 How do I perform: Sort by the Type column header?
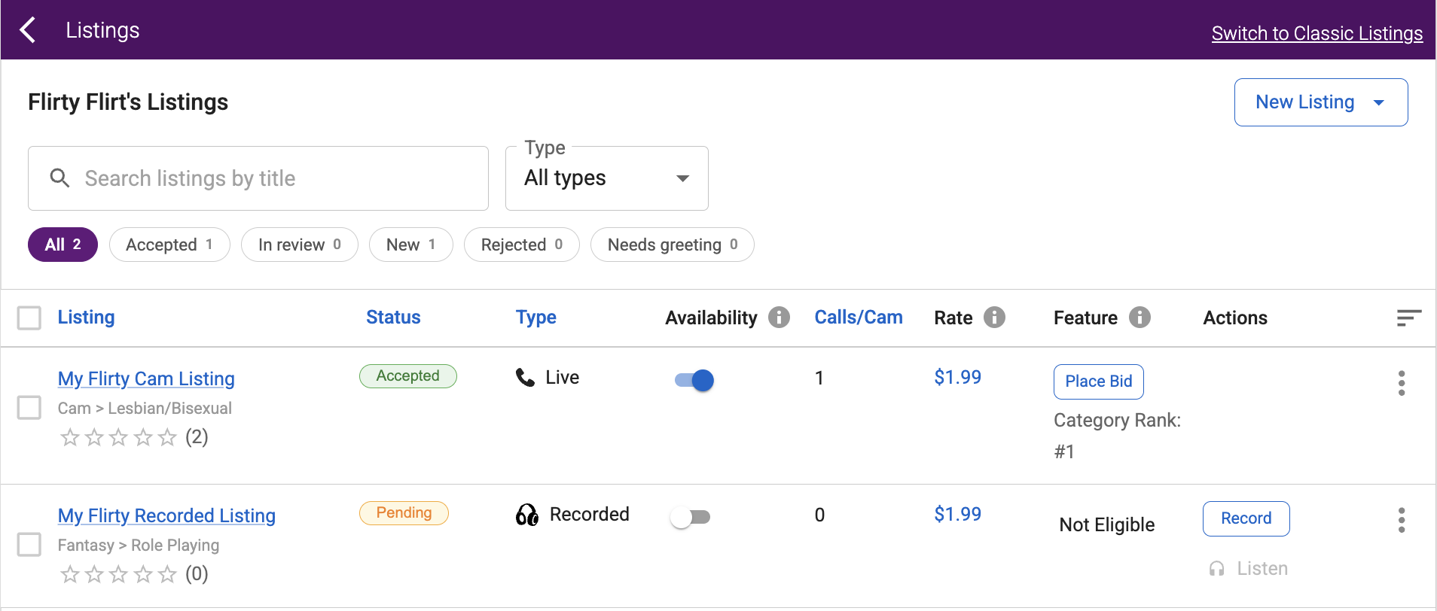tap(536, 318)
